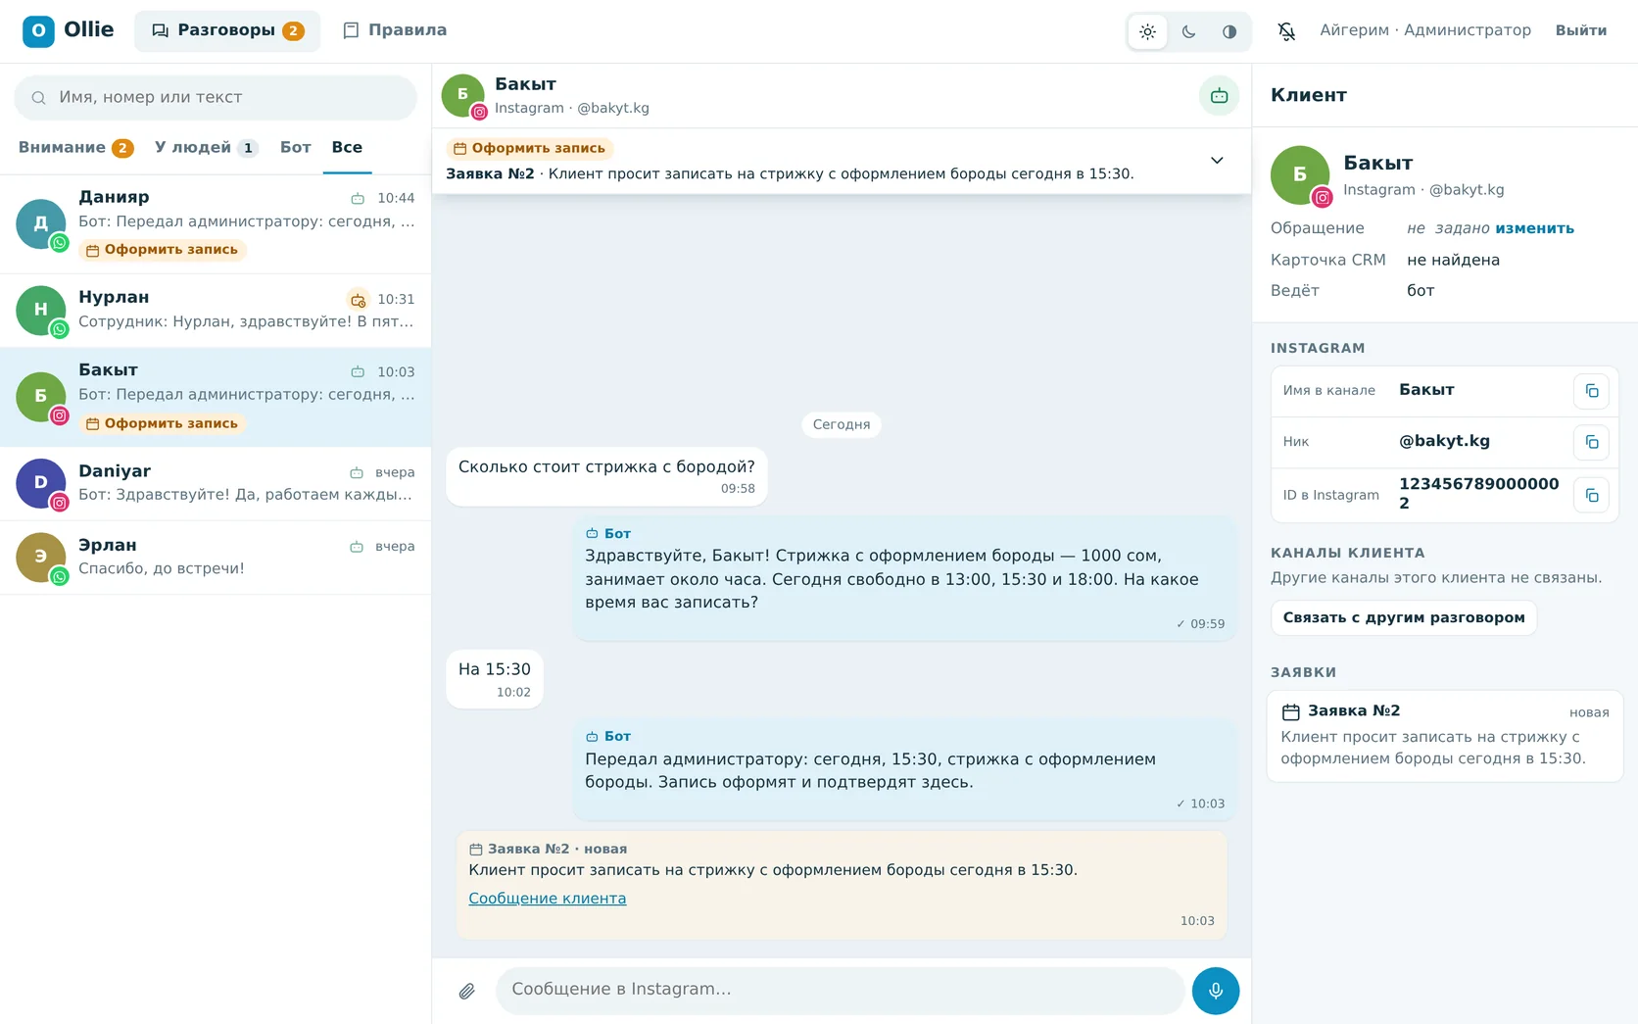Viewport: 1638px width, 1024px height.
Task: Click calendar icon on Заявка №2 card
Action: click(x=1291, y=712)
